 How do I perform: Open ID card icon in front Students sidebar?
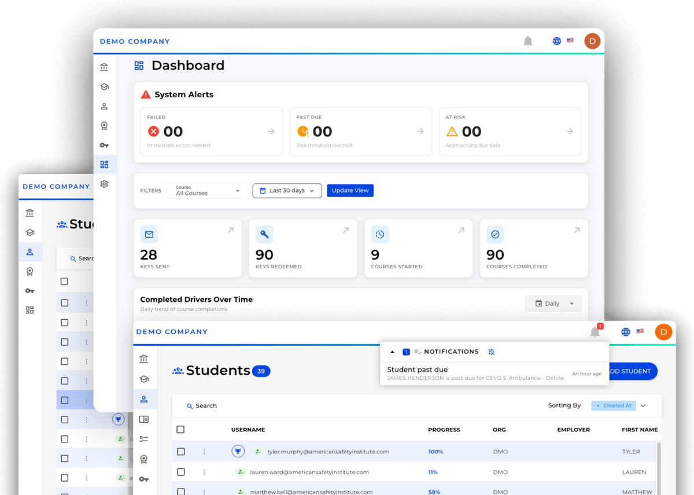tap(144, 419)
